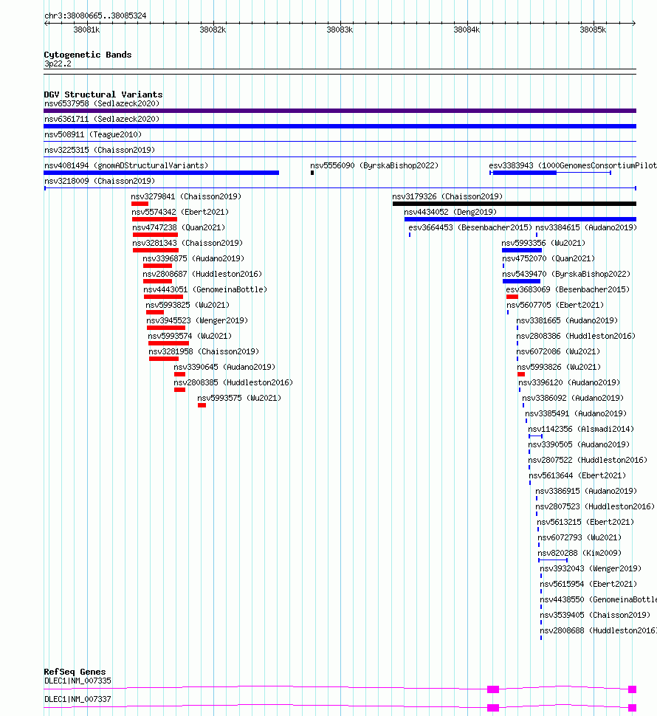Click nsv4443051 (GenomeinaBottle) label
This screenshot has width=657, height=716.
point(205,290)
